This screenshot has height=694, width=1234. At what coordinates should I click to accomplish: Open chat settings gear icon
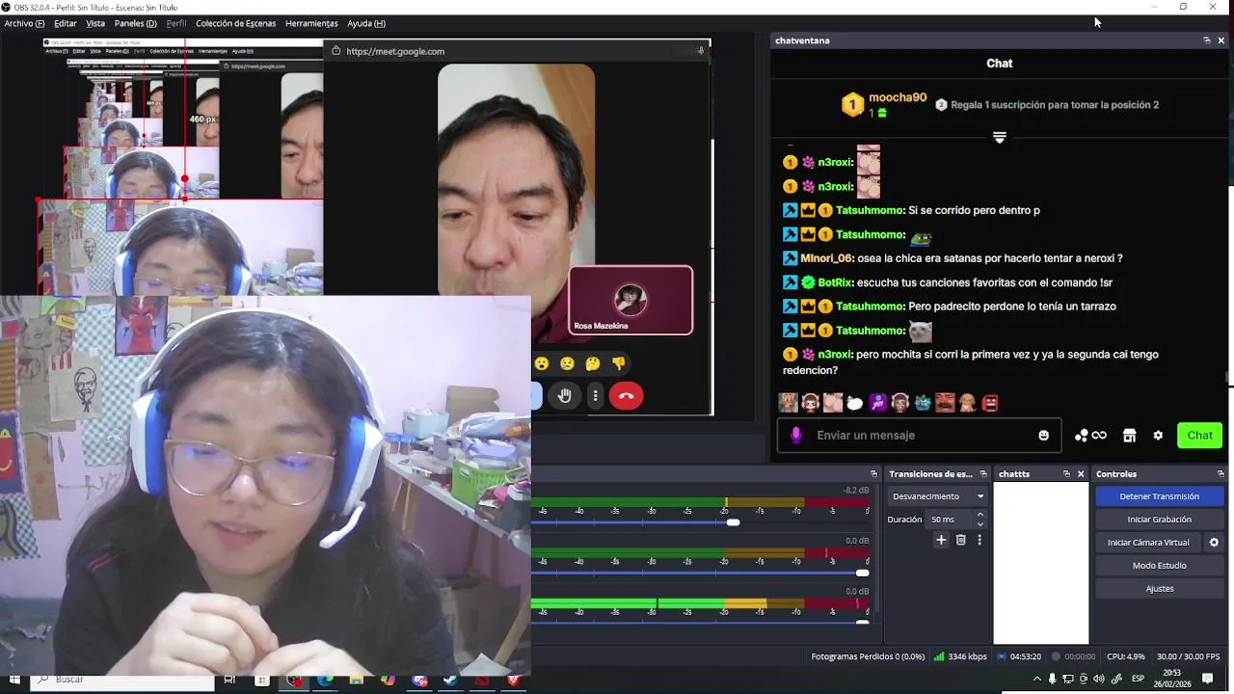click(x=1158, y=436)
